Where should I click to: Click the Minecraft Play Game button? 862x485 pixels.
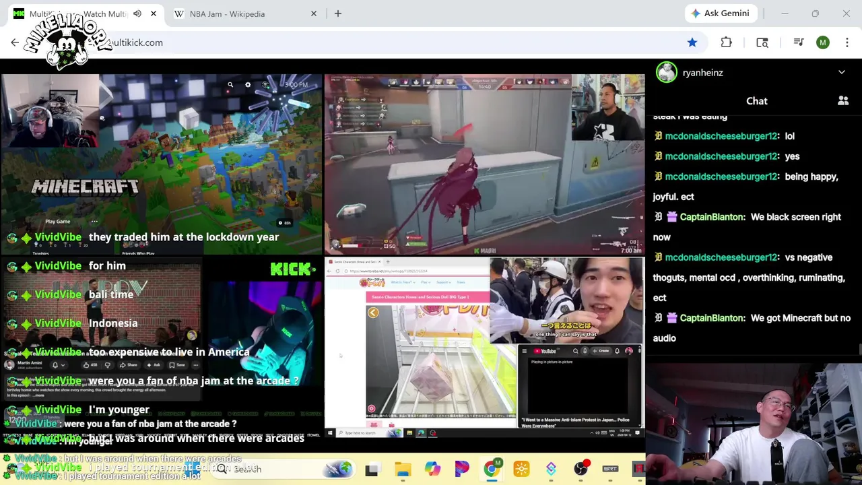[58, 221]
